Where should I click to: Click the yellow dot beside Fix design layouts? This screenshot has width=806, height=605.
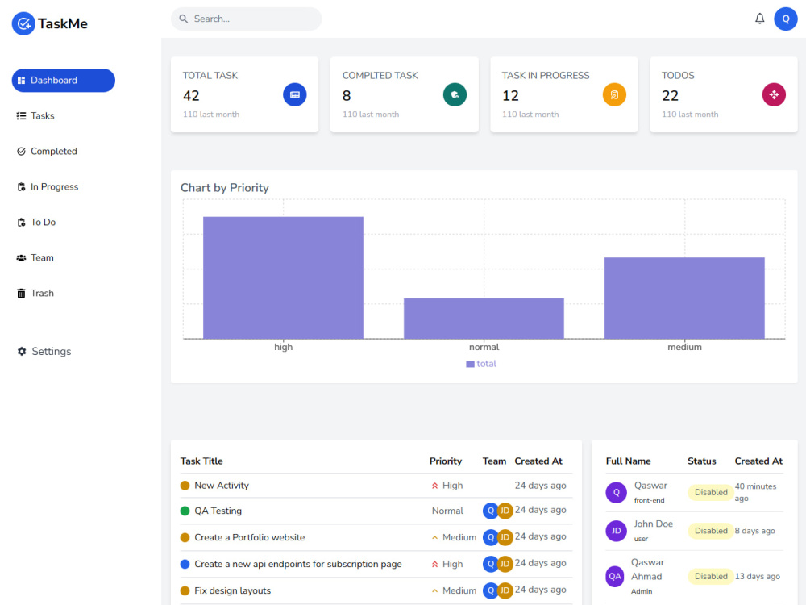(185, 590)
